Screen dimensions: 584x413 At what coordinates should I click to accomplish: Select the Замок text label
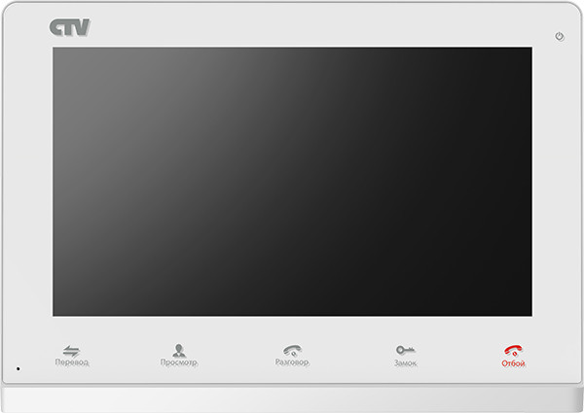406,363
